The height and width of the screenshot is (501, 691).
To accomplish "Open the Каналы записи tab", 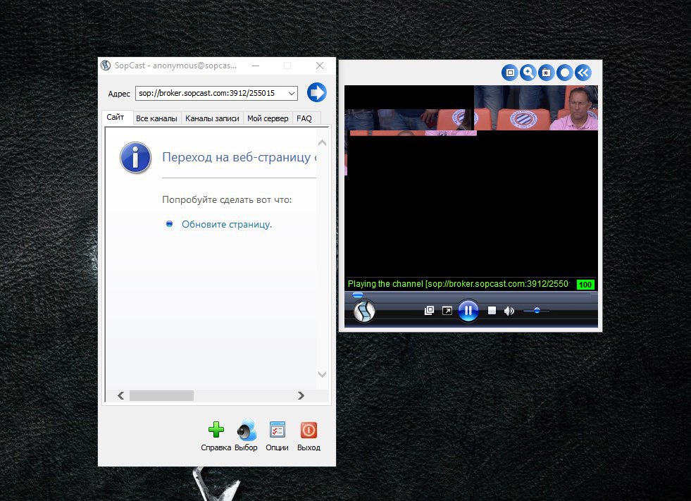I will 212,118.
